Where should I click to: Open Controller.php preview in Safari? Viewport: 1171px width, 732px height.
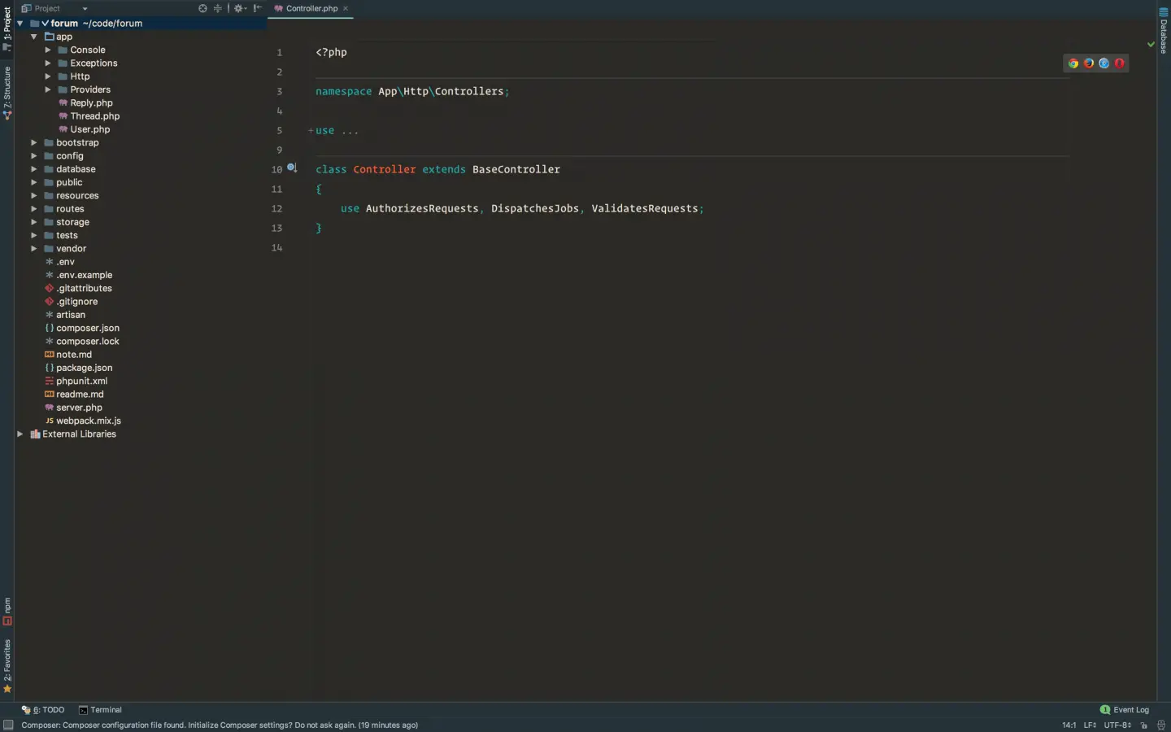coord(1104,63)
